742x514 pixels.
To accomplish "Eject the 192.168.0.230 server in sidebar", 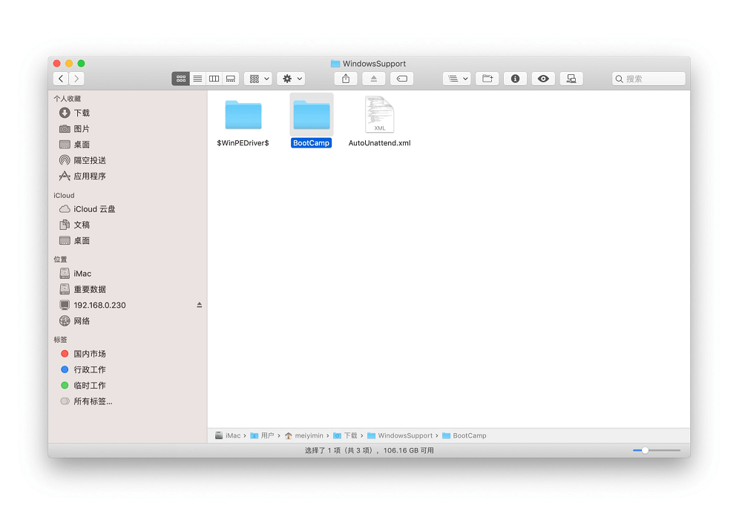I will point(199,305).
